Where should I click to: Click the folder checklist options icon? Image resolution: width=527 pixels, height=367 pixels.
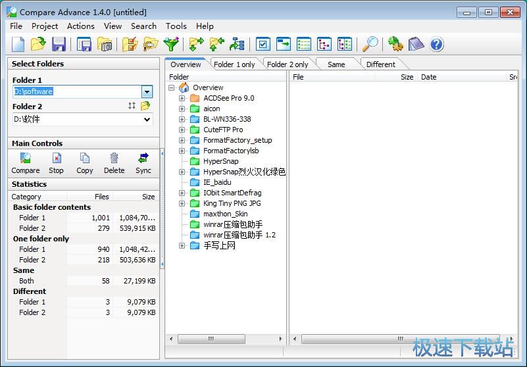pyautogui.click(x=130, y=44)
